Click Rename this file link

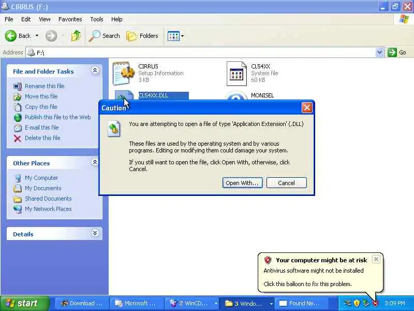tap(45, 86)
